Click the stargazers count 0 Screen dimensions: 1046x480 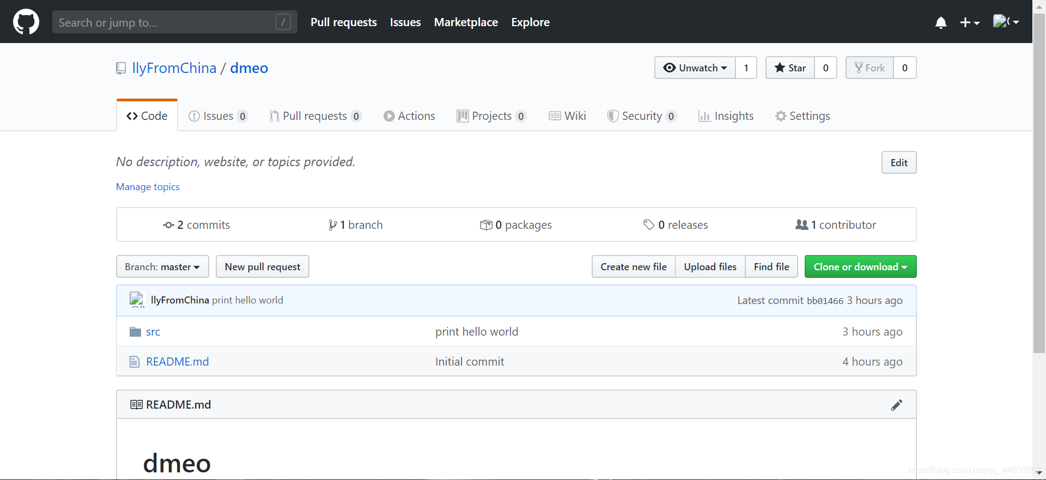coord(825,68)
